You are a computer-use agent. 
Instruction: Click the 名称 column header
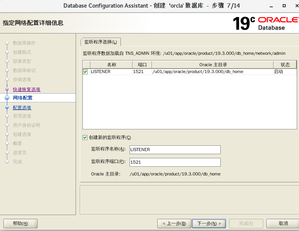pos(111,65)
